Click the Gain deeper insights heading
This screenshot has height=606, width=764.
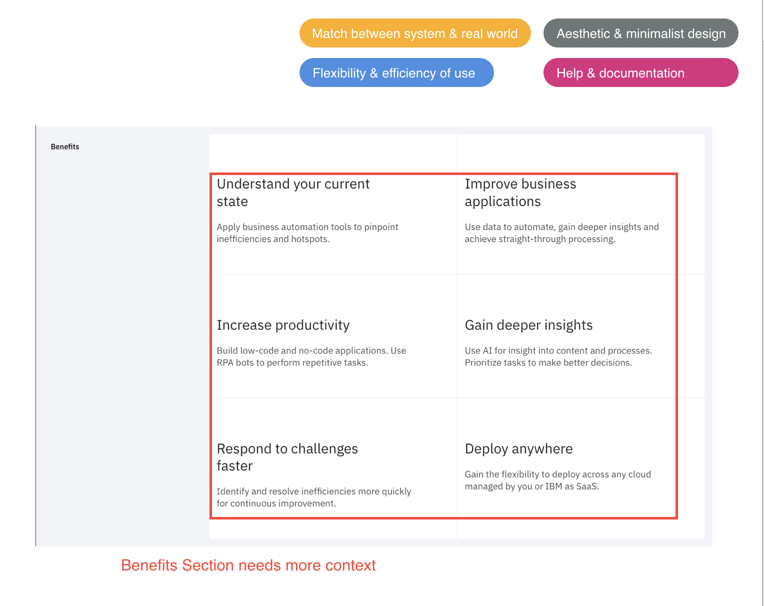[528, 325]
